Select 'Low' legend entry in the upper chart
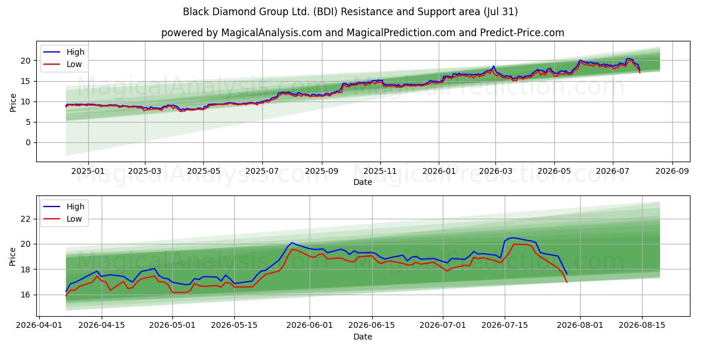The image size is (701, 350). coord(63,64)
